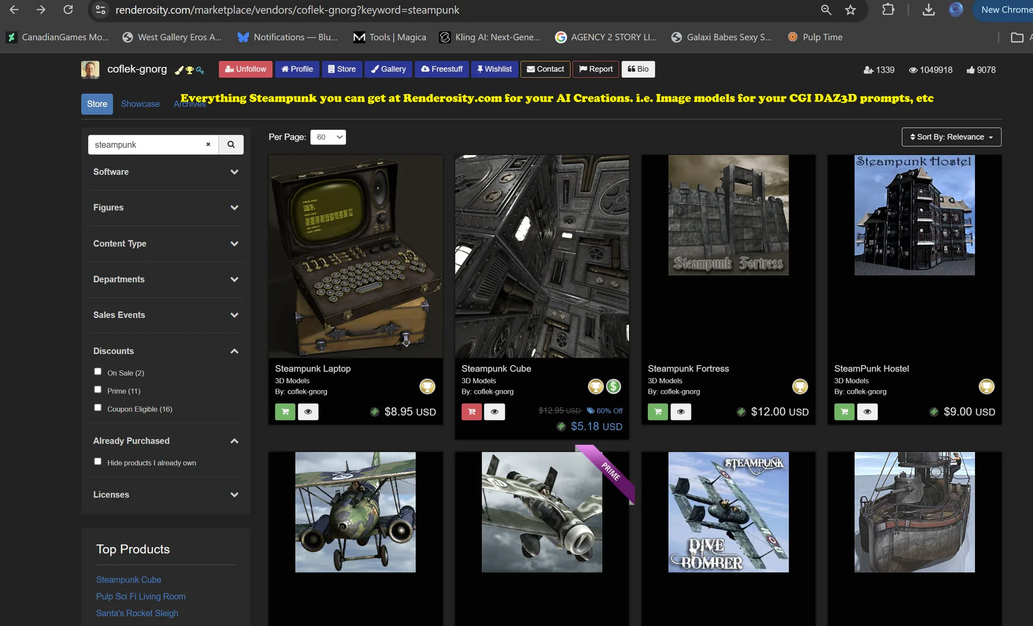Image resolution: width=1033 pixels, height=626 pixels.
Task: Quick view Steampunk Laptop eye icon
Action: (x=308, y=411)
